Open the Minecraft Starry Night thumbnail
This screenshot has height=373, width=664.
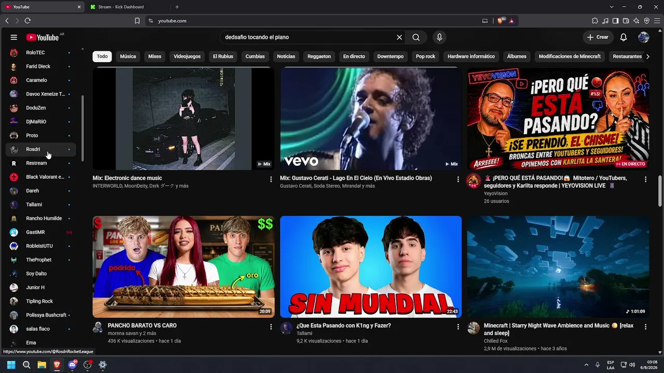pyautogui.click(x=558, y=266)
